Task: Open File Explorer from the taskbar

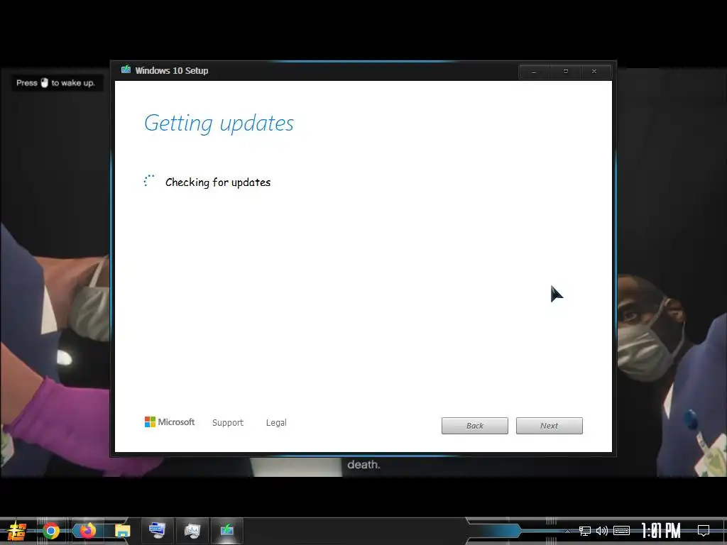Action: coord(123,531)
